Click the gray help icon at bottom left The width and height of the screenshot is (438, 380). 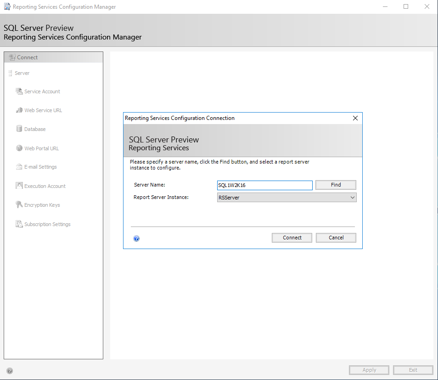[10, 371]
